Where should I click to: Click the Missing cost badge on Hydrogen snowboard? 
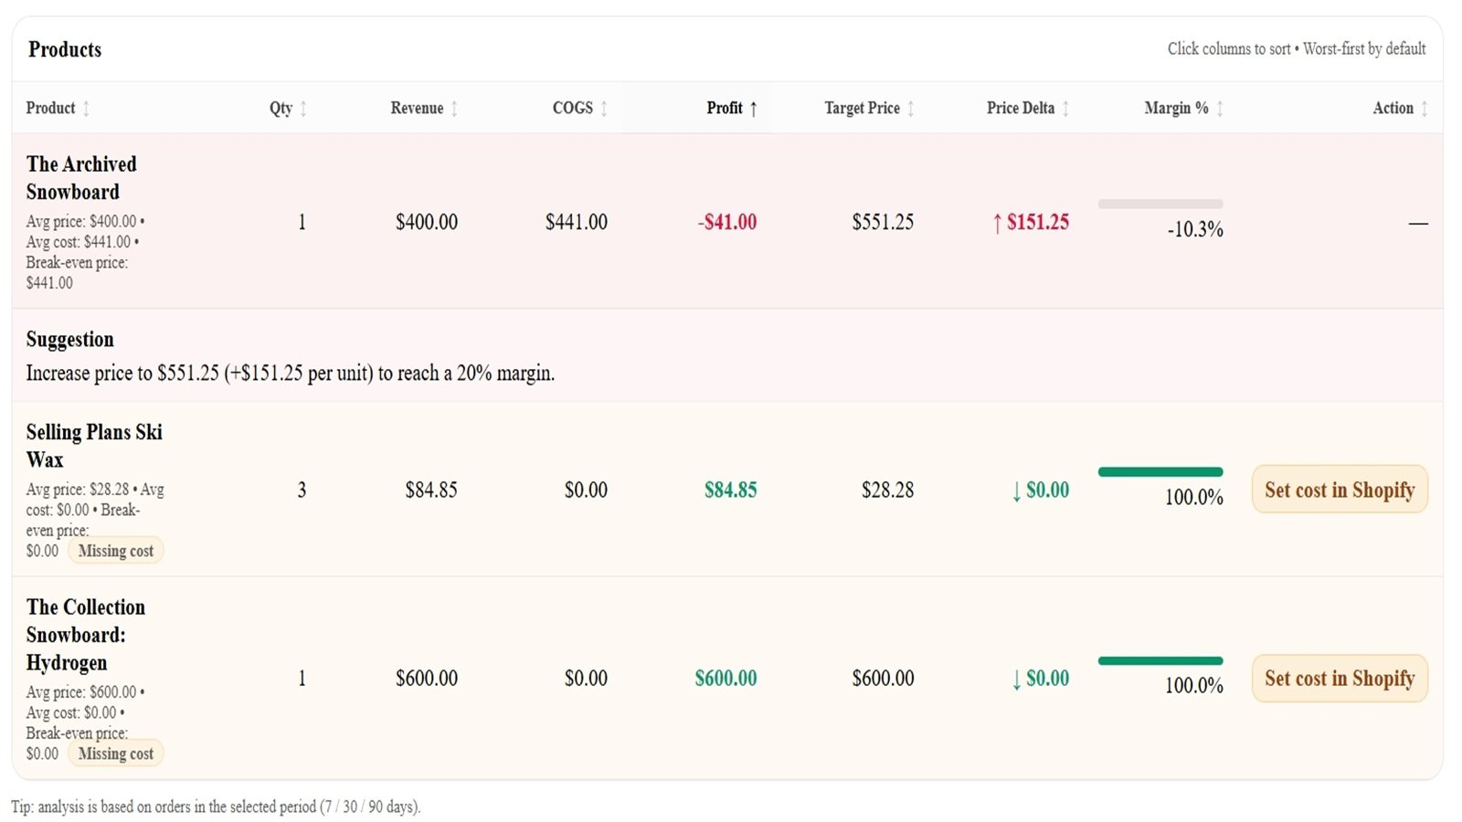[x=116, y=753]
